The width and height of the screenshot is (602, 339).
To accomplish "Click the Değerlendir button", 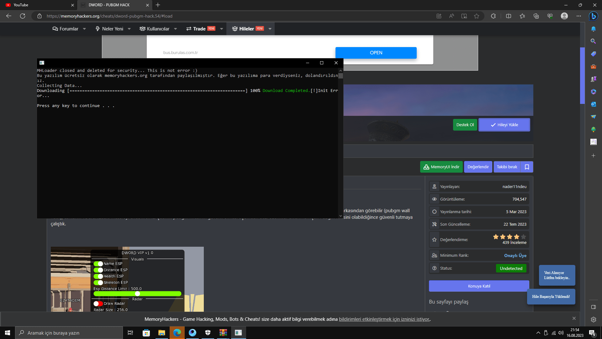I will pos(478,167).
